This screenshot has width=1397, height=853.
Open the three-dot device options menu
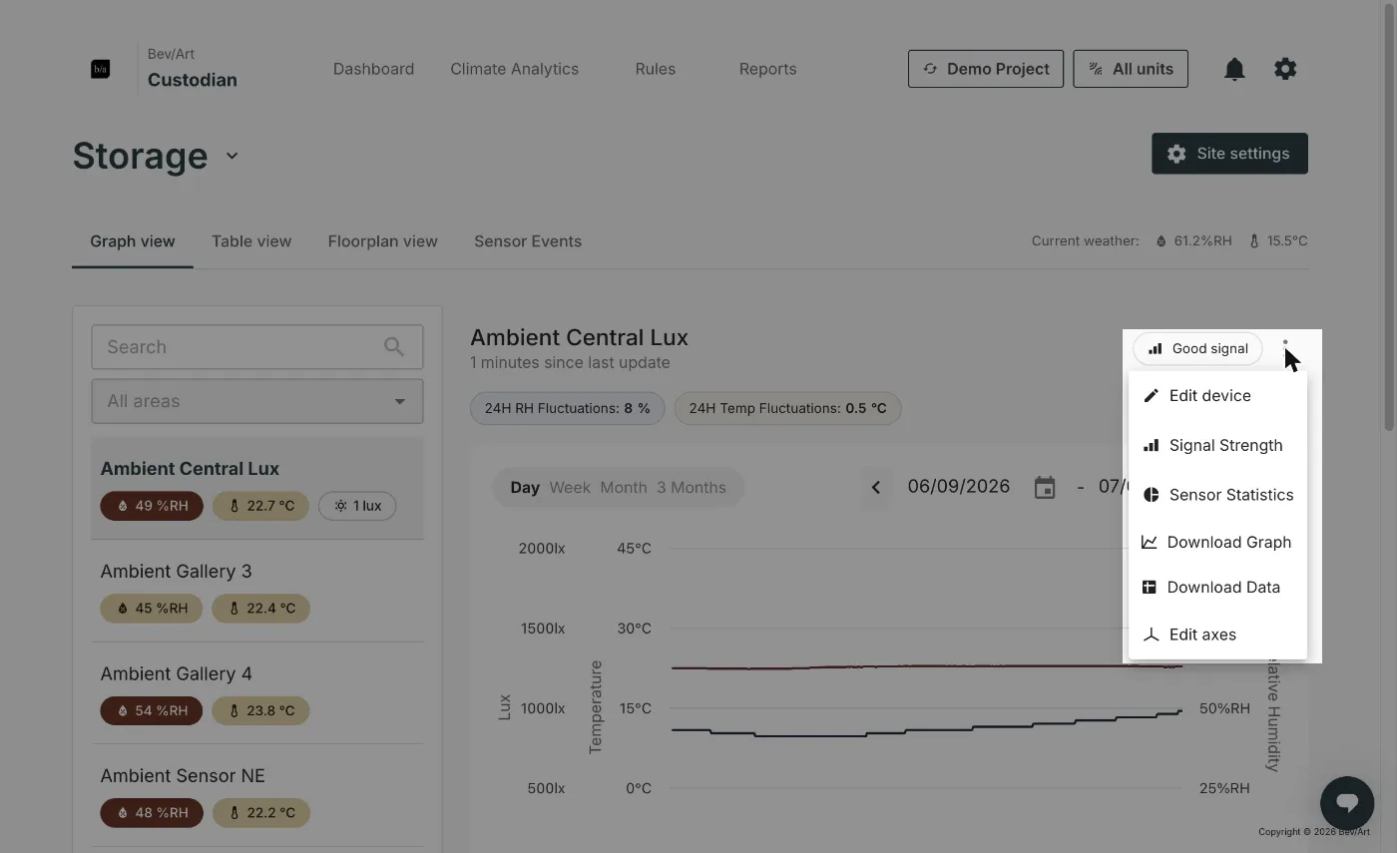pos(1285,349)
